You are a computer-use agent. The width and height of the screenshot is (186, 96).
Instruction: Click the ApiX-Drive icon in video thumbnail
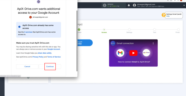click(x=146, y=53)
